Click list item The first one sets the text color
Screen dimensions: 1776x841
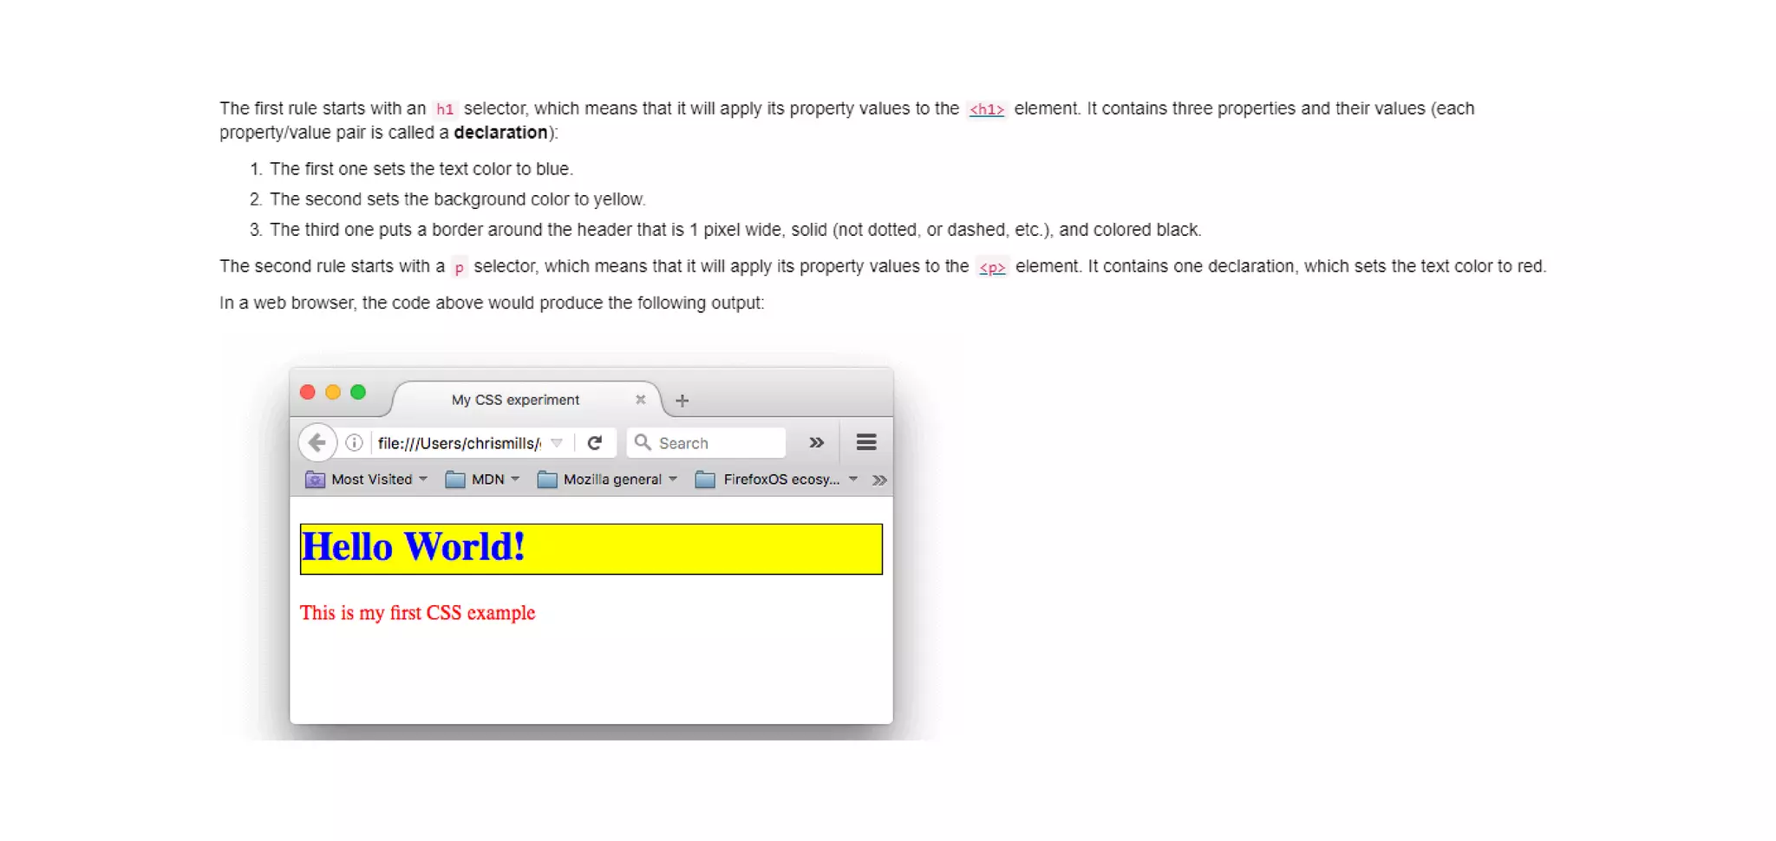pos(421,169)
